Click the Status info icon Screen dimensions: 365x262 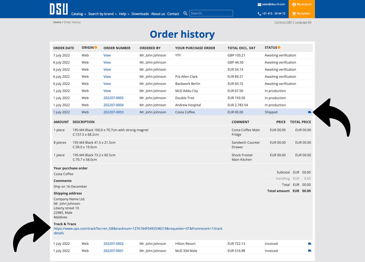click(279, 48)
